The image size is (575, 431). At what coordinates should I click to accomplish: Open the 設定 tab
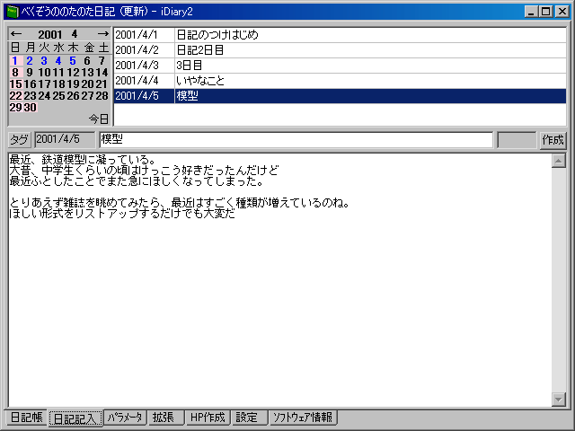tap(246, 418)
